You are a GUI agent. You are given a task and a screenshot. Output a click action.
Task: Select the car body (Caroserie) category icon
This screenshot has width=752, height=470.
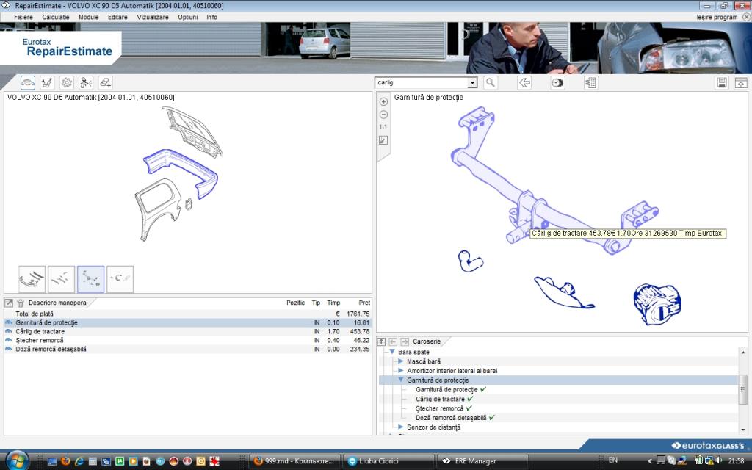point(28,82)
